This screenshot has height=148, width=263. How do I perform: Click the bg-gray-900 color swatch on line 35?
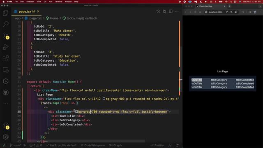click(x=104, y=99)
